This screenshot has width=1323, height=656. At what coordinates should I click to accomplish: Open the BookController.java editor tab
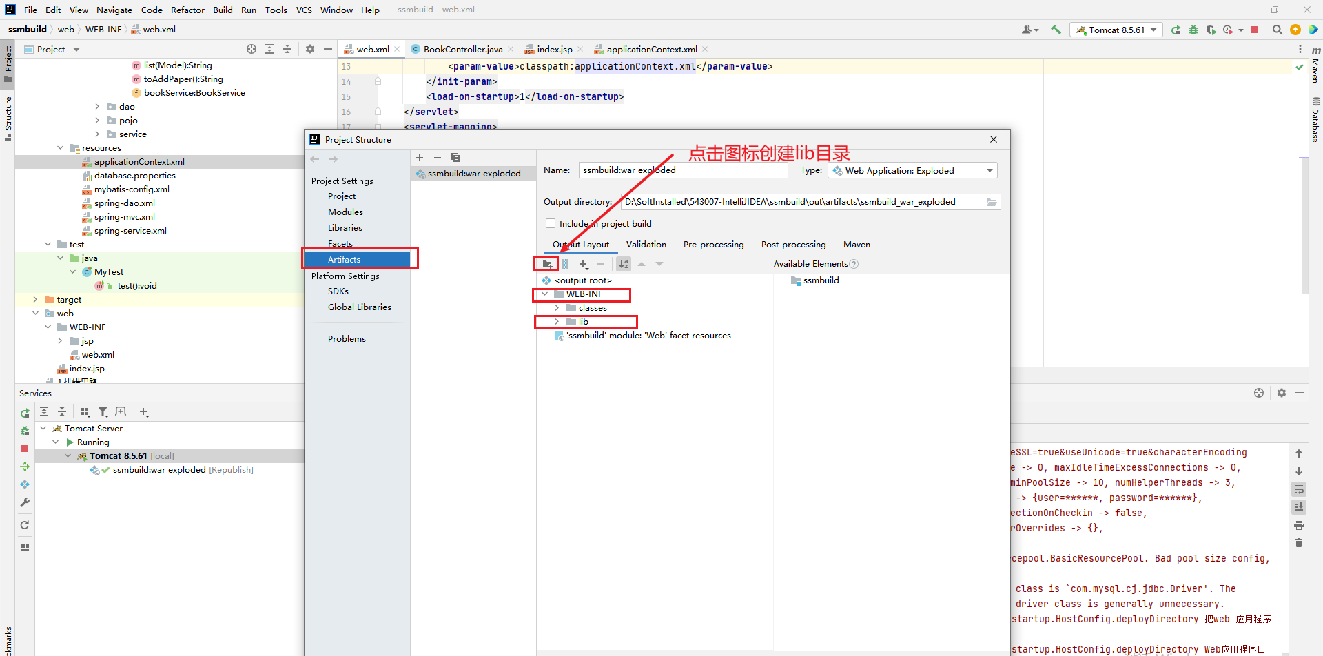point(463,49)
